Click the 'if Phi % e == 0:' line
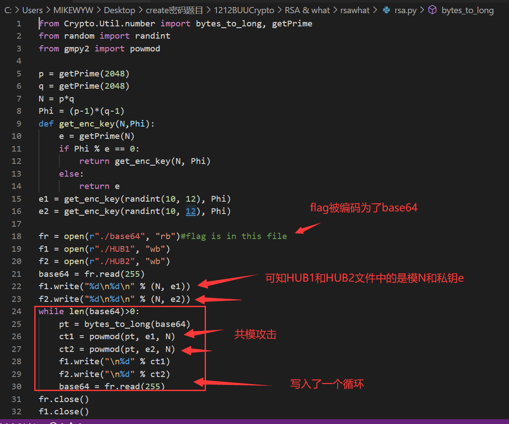This screenshot has width=509, height=424. click(x=99, y=149)
